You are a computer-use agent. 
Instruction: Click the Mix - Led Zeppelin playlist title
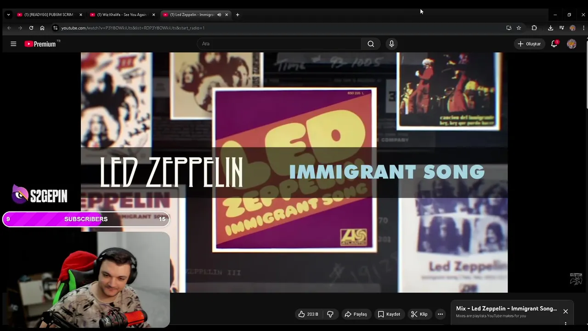pyautogui.click(x=506, y=308)
